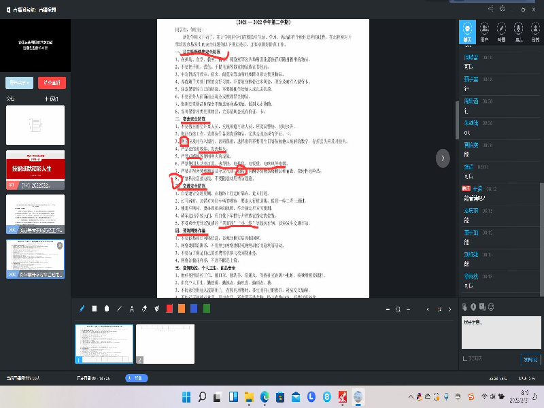Open the microphone tab
The image size is (544, 408).
click(518, 31)
